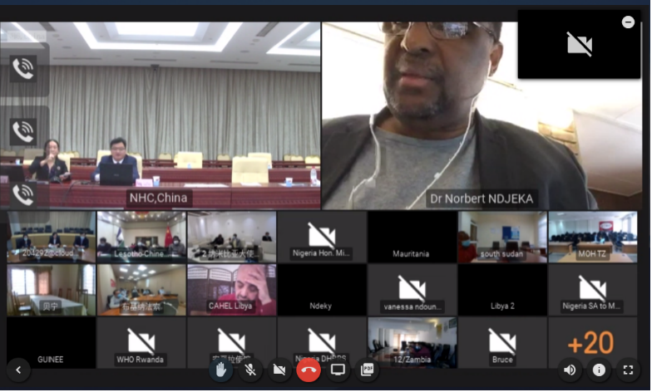652x392 pixels.
Task: Minimize the self-view camera panel
Action: 628,22
